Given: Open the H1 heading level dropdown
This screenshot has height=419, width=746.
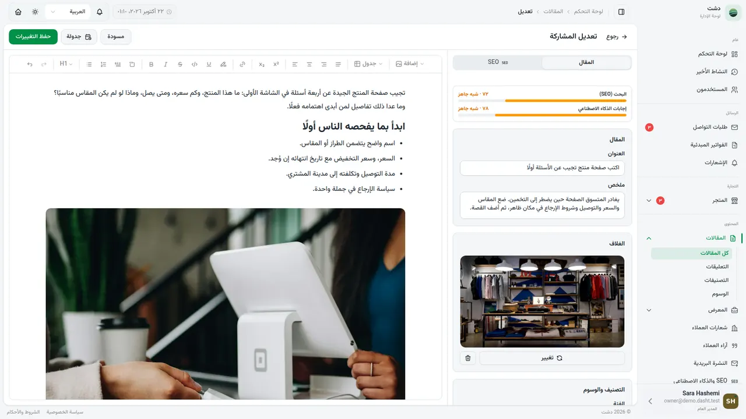Looking at the screenshot, I should coord(66,64).
